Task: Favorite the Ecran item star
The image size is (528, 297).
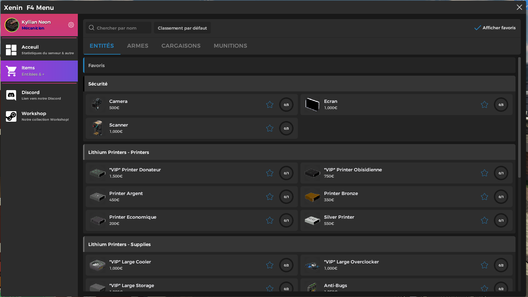Action: point(484,105)
